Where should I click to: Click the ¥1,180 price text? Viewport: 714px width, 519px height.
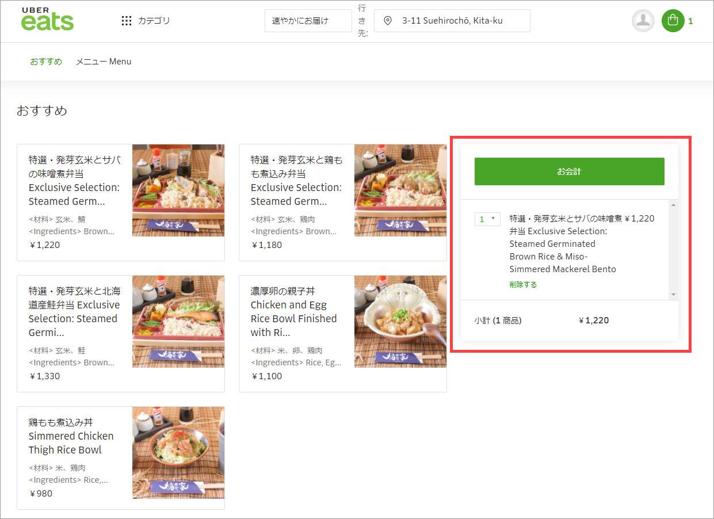(x=267, y=245)
